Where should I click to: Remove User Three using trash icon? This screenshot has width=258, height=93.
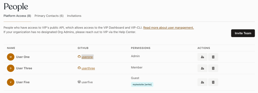[x=213, y=68]
